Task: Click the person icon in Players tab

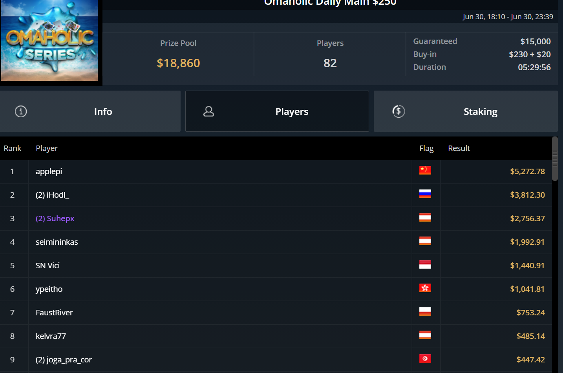Action: (209, 111)
